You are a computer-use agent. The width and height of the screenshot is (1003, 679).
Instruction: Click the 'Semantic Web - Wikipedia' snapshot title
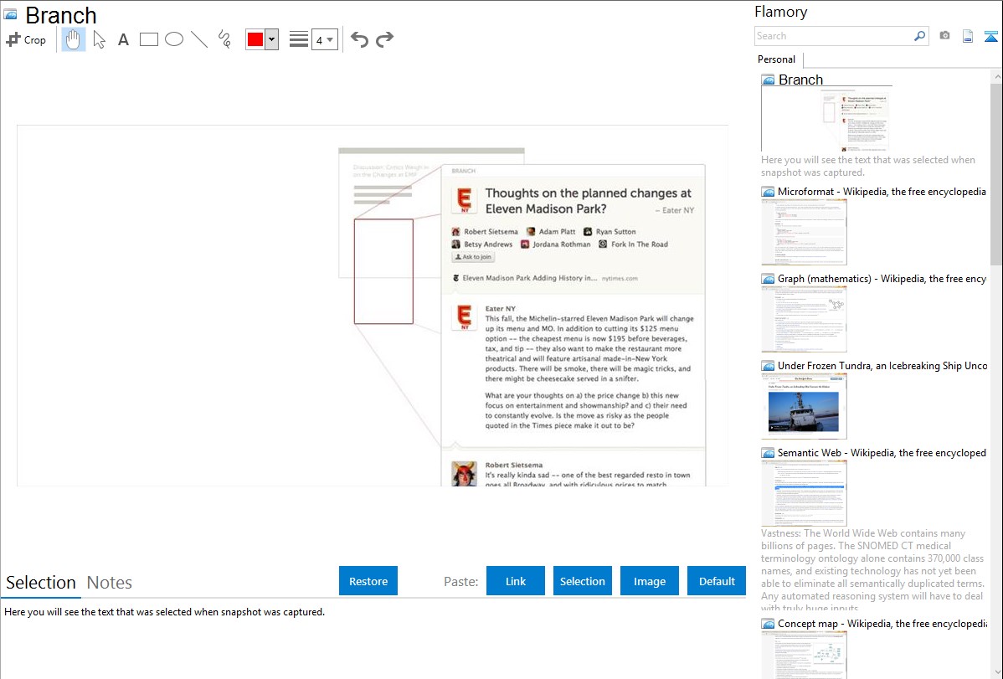point(882,452)
